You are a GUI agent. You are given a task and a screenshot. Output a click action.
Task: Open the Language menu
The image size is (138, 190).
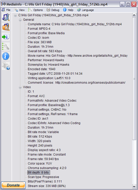point(85,10)
